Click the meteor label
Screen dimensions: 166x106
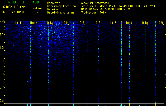click(x=37, y=8)
